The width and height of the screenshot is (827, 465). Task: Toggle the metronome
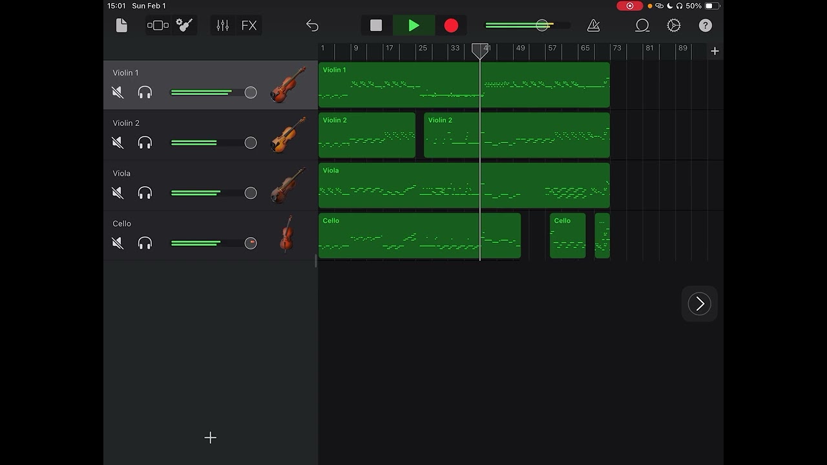click(593, 25)
